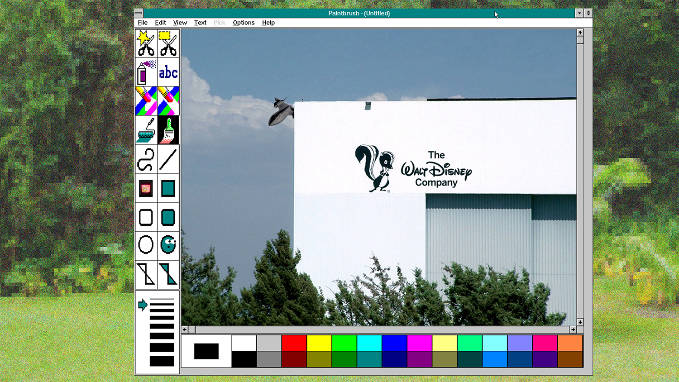Click the horizontal scrollbar right arrow

(x=573, y=329)
